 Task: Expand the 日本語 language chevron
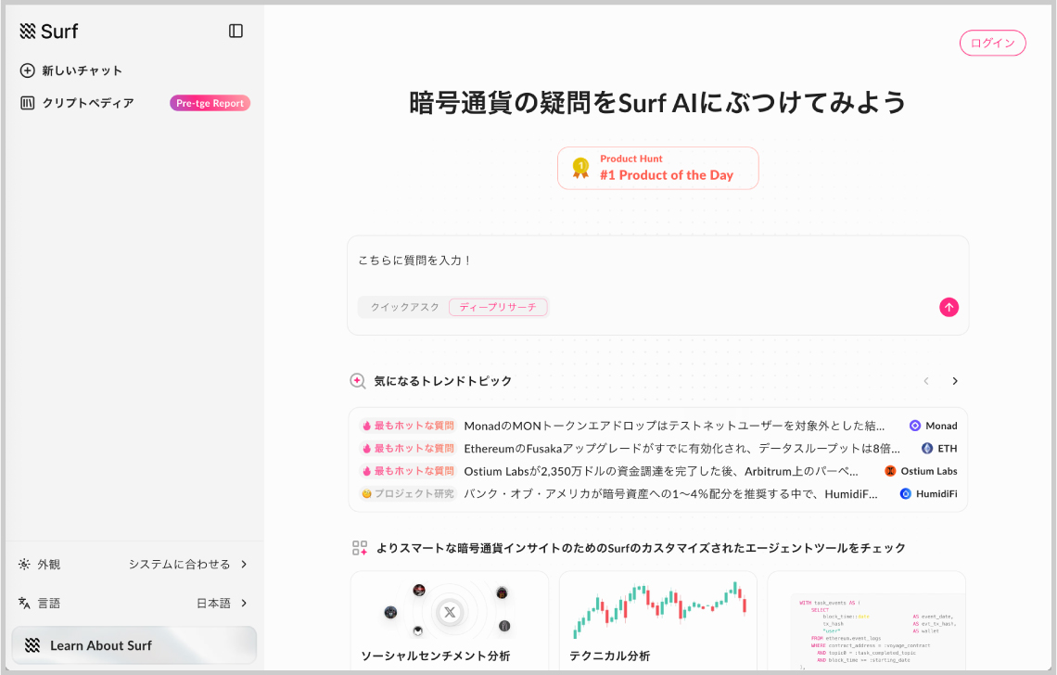coord(244,603)
